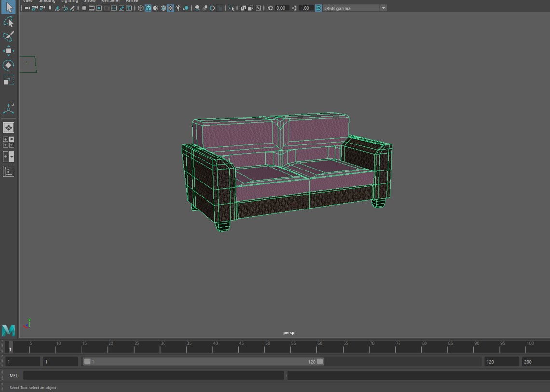Pick the Scale tool

point(8,80)
